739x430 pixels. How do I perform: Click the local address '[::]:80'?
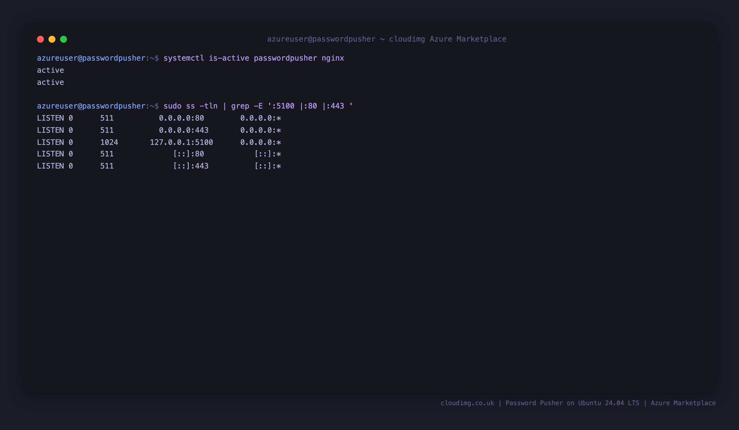188,154
